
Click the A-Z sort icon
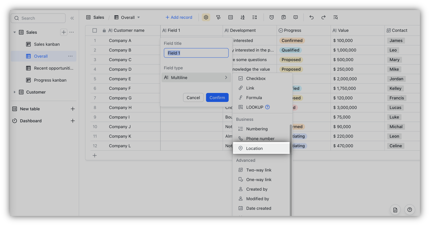(242, 17)
